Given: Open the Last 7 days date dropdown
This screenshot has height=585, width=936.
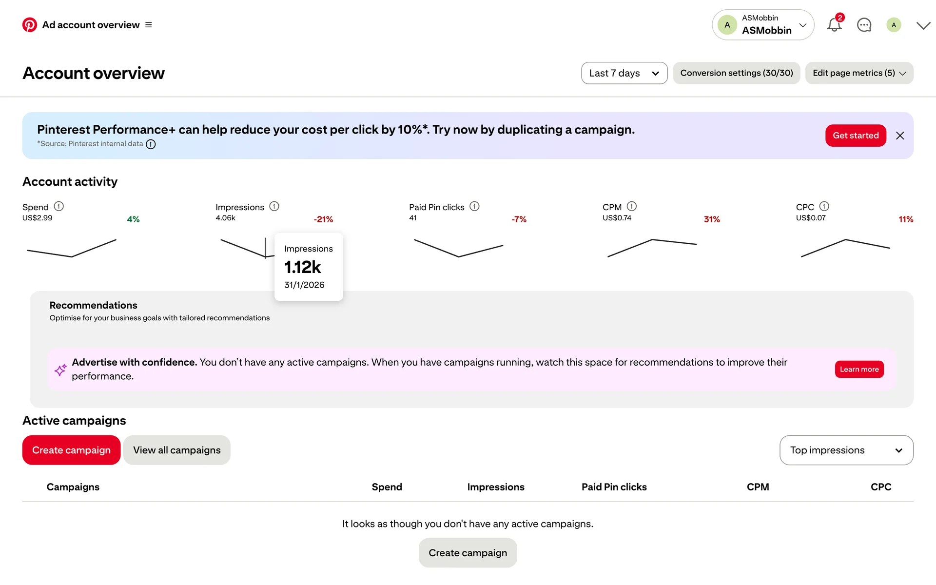Looking at the screenshot, I should [624, 73].
